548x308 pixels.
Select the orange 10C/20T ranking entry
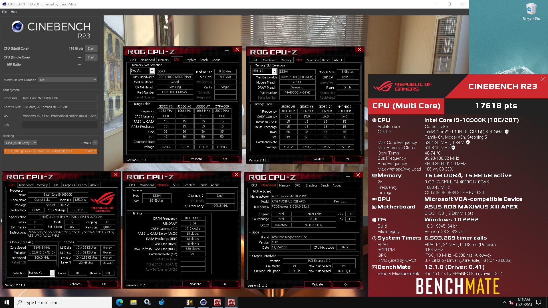50,151
